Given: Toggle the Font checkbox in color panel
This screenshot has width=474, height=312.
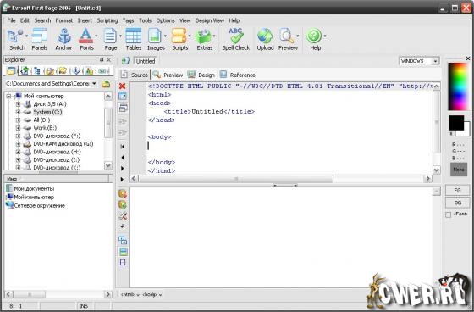Looking at the screenshot, I should tap(449, 214).
